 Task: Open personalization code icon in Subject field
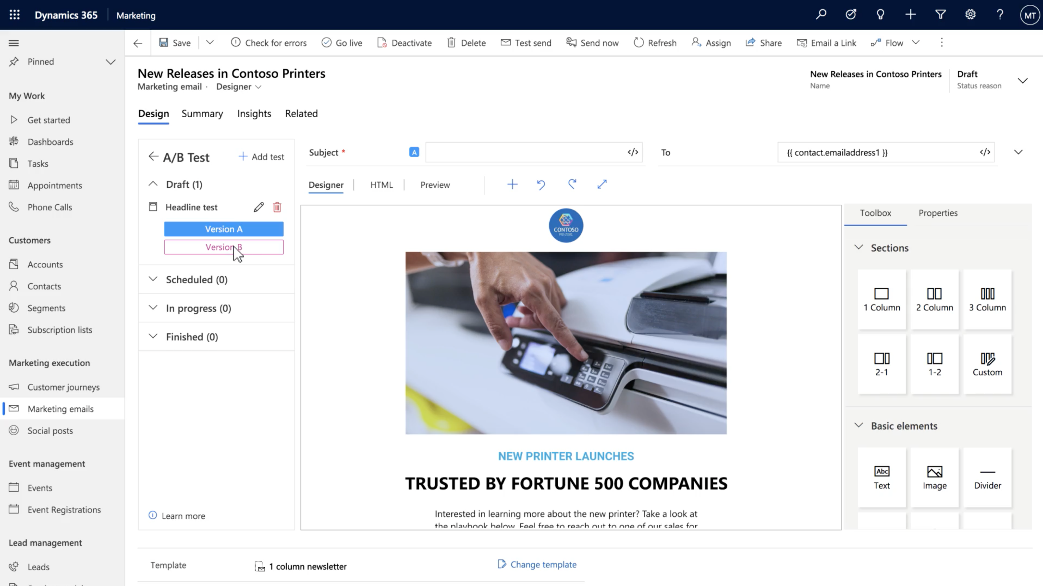click(633, 152)
